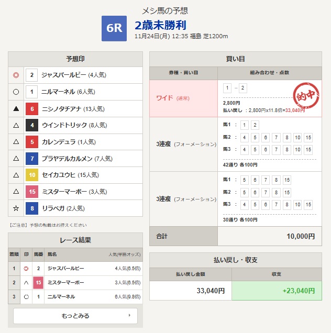Select the ワイド bet type label
Viewport: 331px width, 333px height.
pos(165,98)
